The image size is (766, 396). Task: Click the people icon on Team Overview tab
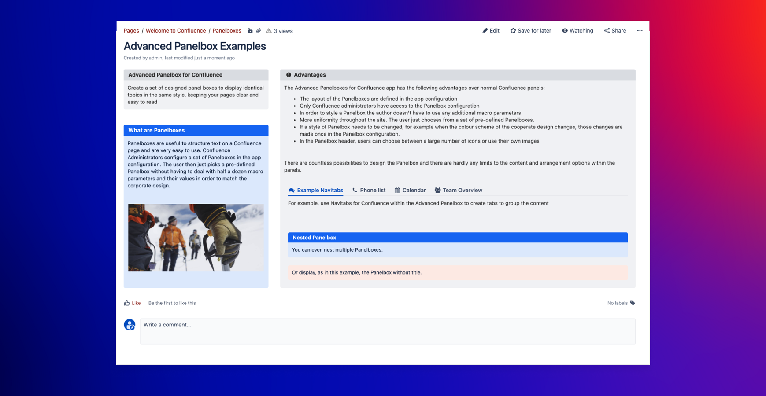point(437,190)
